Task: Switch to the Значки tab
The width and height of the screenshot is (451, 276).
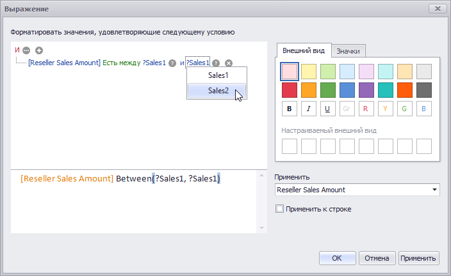Action: tap(348, 51)
